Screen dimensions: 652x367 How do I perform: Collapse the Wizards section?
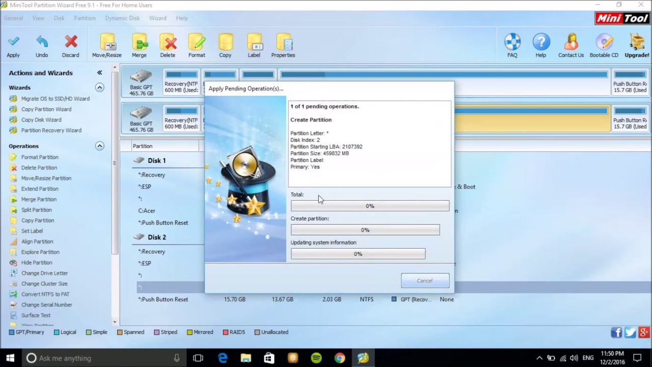click(100, 88)
